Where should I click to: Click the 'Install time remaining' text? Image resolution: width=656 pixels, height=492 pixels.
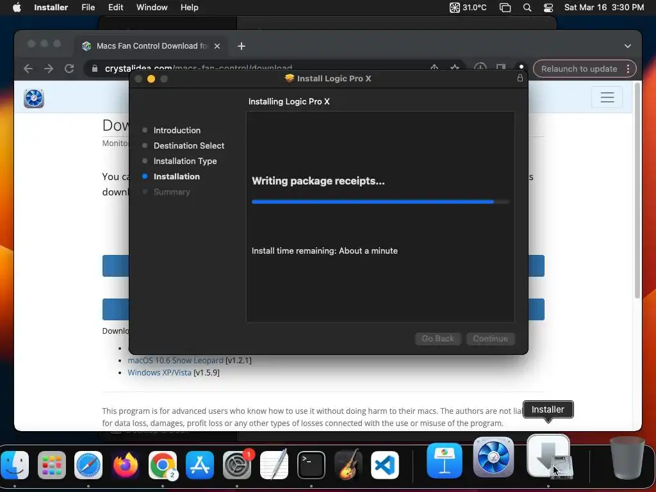(324, 250)
